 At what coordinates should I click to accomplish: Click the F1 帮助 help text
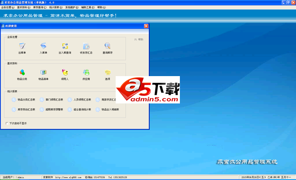coord(139,40)
